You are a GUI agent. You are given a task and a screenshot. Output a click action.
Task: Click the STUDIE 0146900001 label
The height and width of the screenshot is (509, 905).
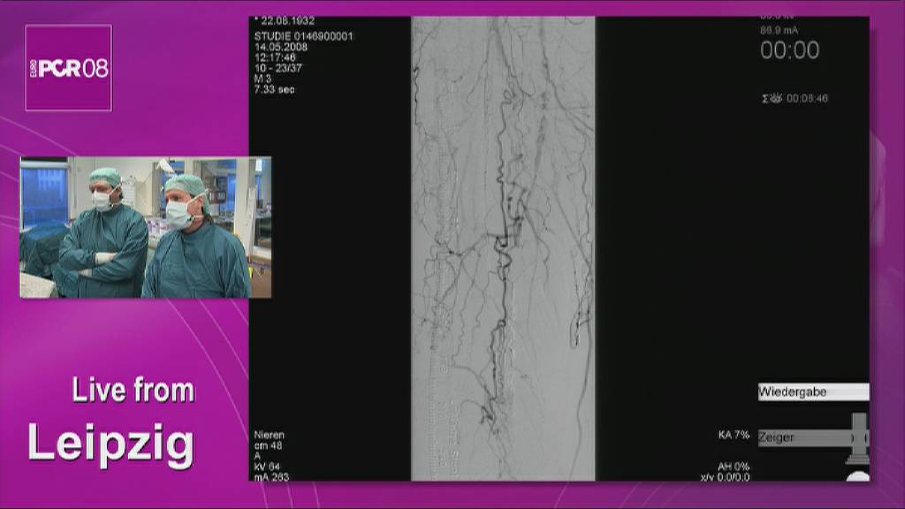303,36
